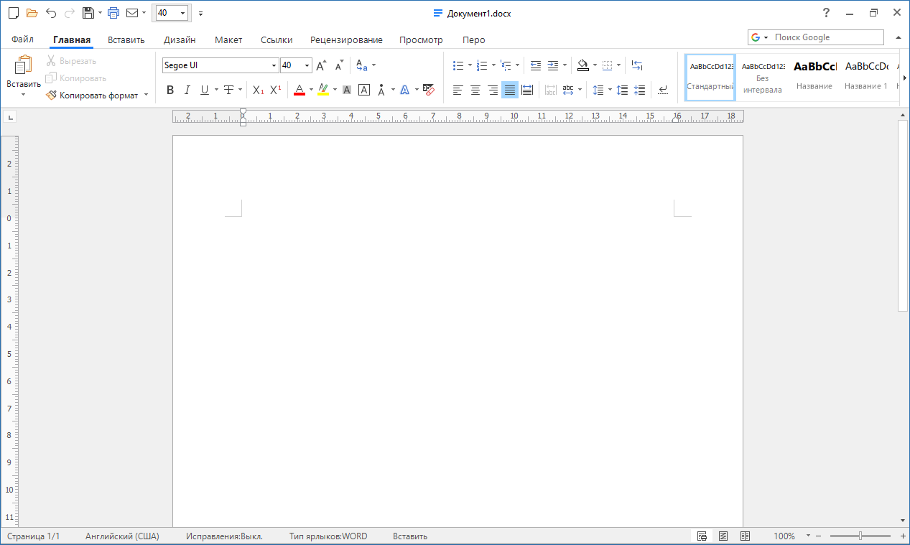Apply the Название 1 style

pos(866,78)
